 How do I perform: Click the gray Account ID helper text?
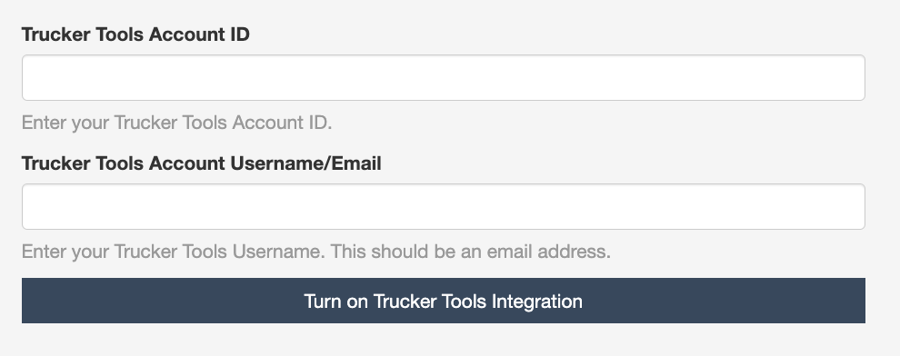[x=176, y=123]
